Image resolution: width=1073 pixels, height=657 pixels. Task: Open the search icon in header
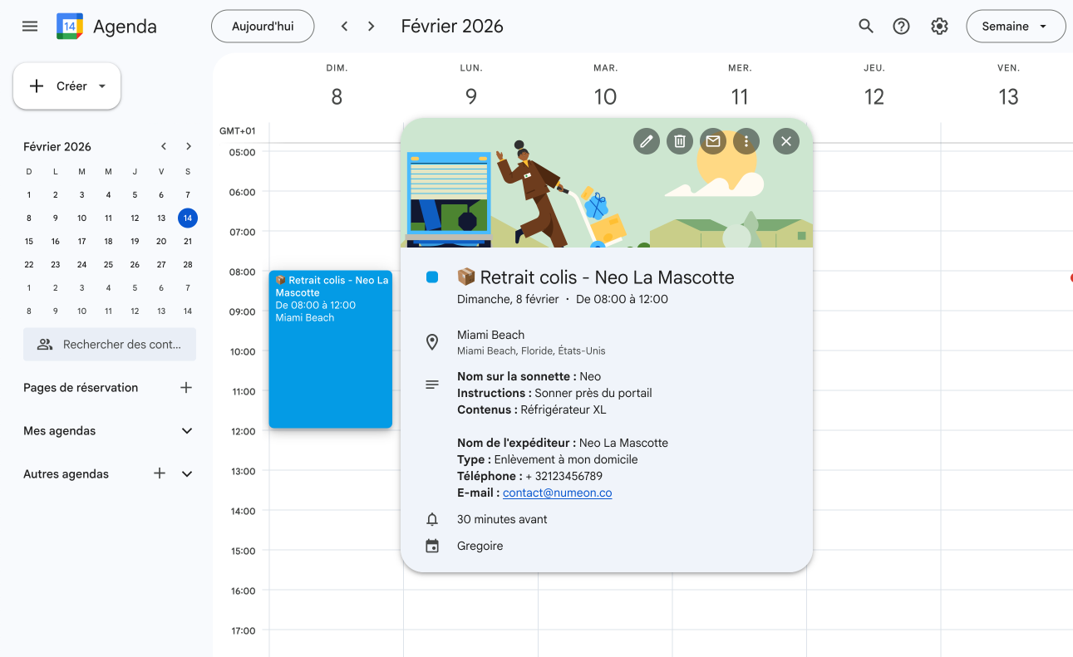point(866,27)
